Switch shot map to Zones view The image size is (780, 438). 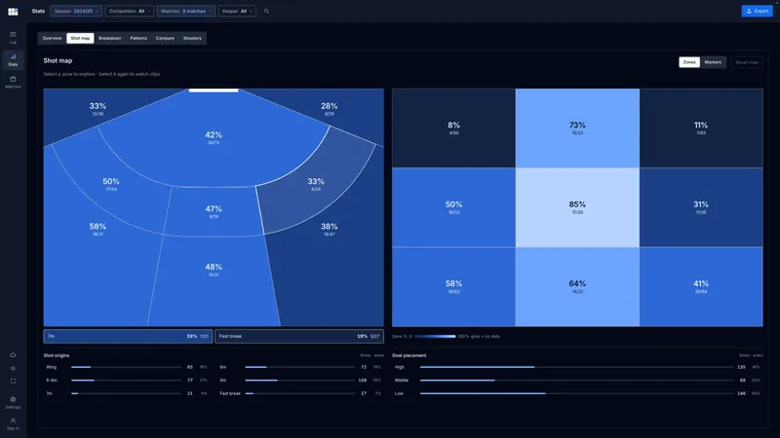pyautogui.click(x=689, y=62)
